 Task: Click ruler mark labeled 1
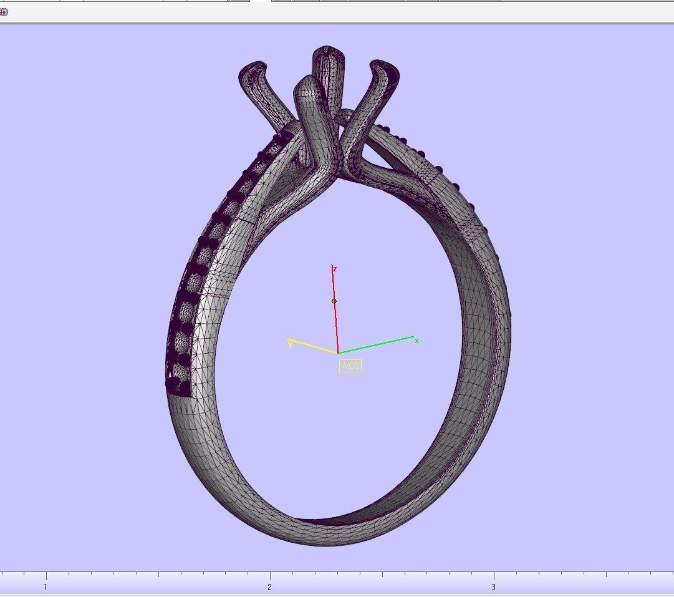45,587
